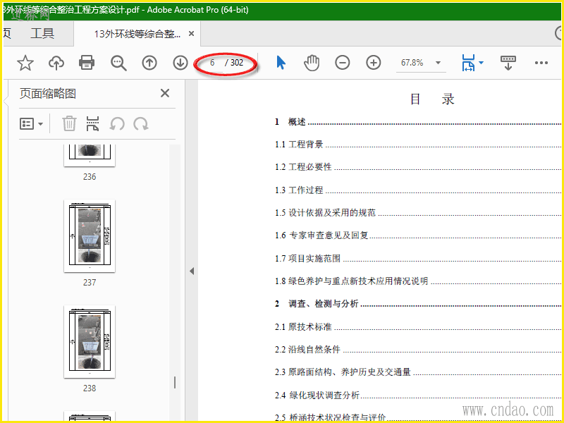Delete selected pages trash icon
The width and height of the screenshot is (564, 423).
(x=69, y=124)
